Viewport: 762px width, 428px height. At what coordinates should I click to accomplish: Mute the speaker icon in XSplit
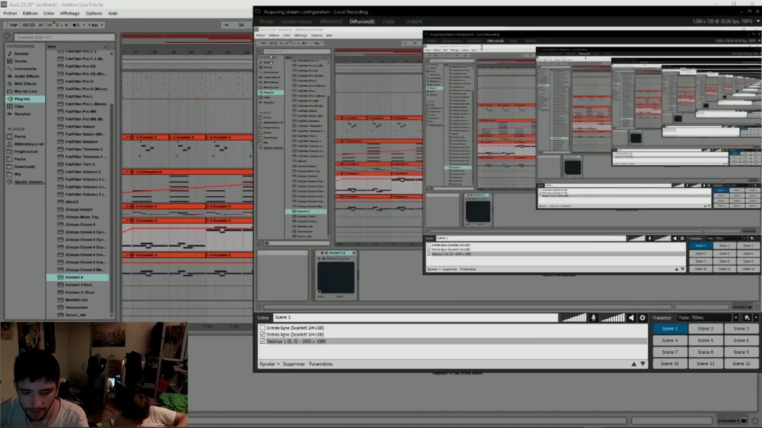632,318
